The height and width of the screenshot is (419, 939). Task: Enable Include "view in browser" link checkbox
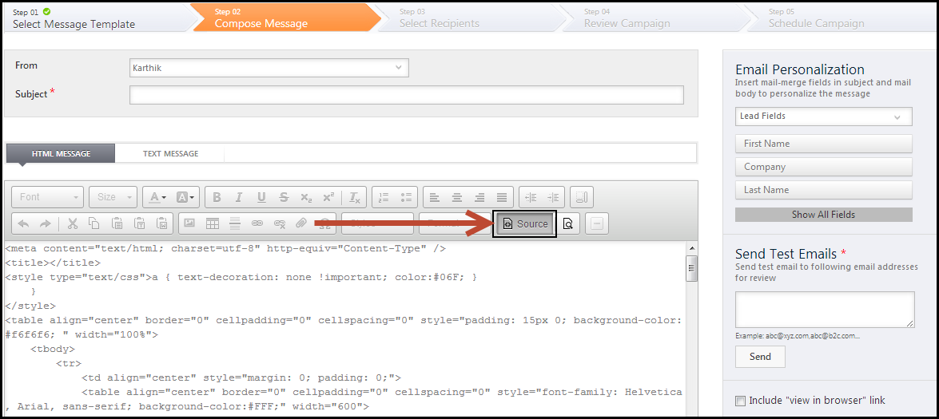pyautogui.click(x=741, y=401)
